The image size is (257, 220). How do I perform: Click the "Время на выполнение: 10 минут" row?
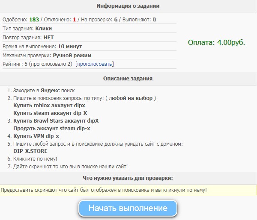(x=42, y=46)
